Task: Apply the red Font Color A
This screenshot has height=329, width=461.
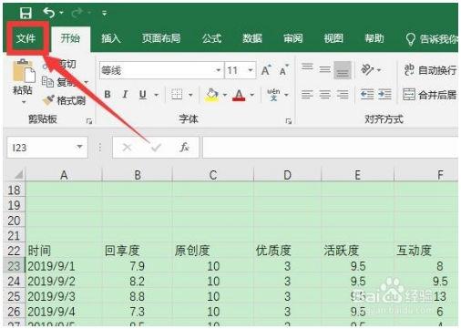Action: point(239,95)
